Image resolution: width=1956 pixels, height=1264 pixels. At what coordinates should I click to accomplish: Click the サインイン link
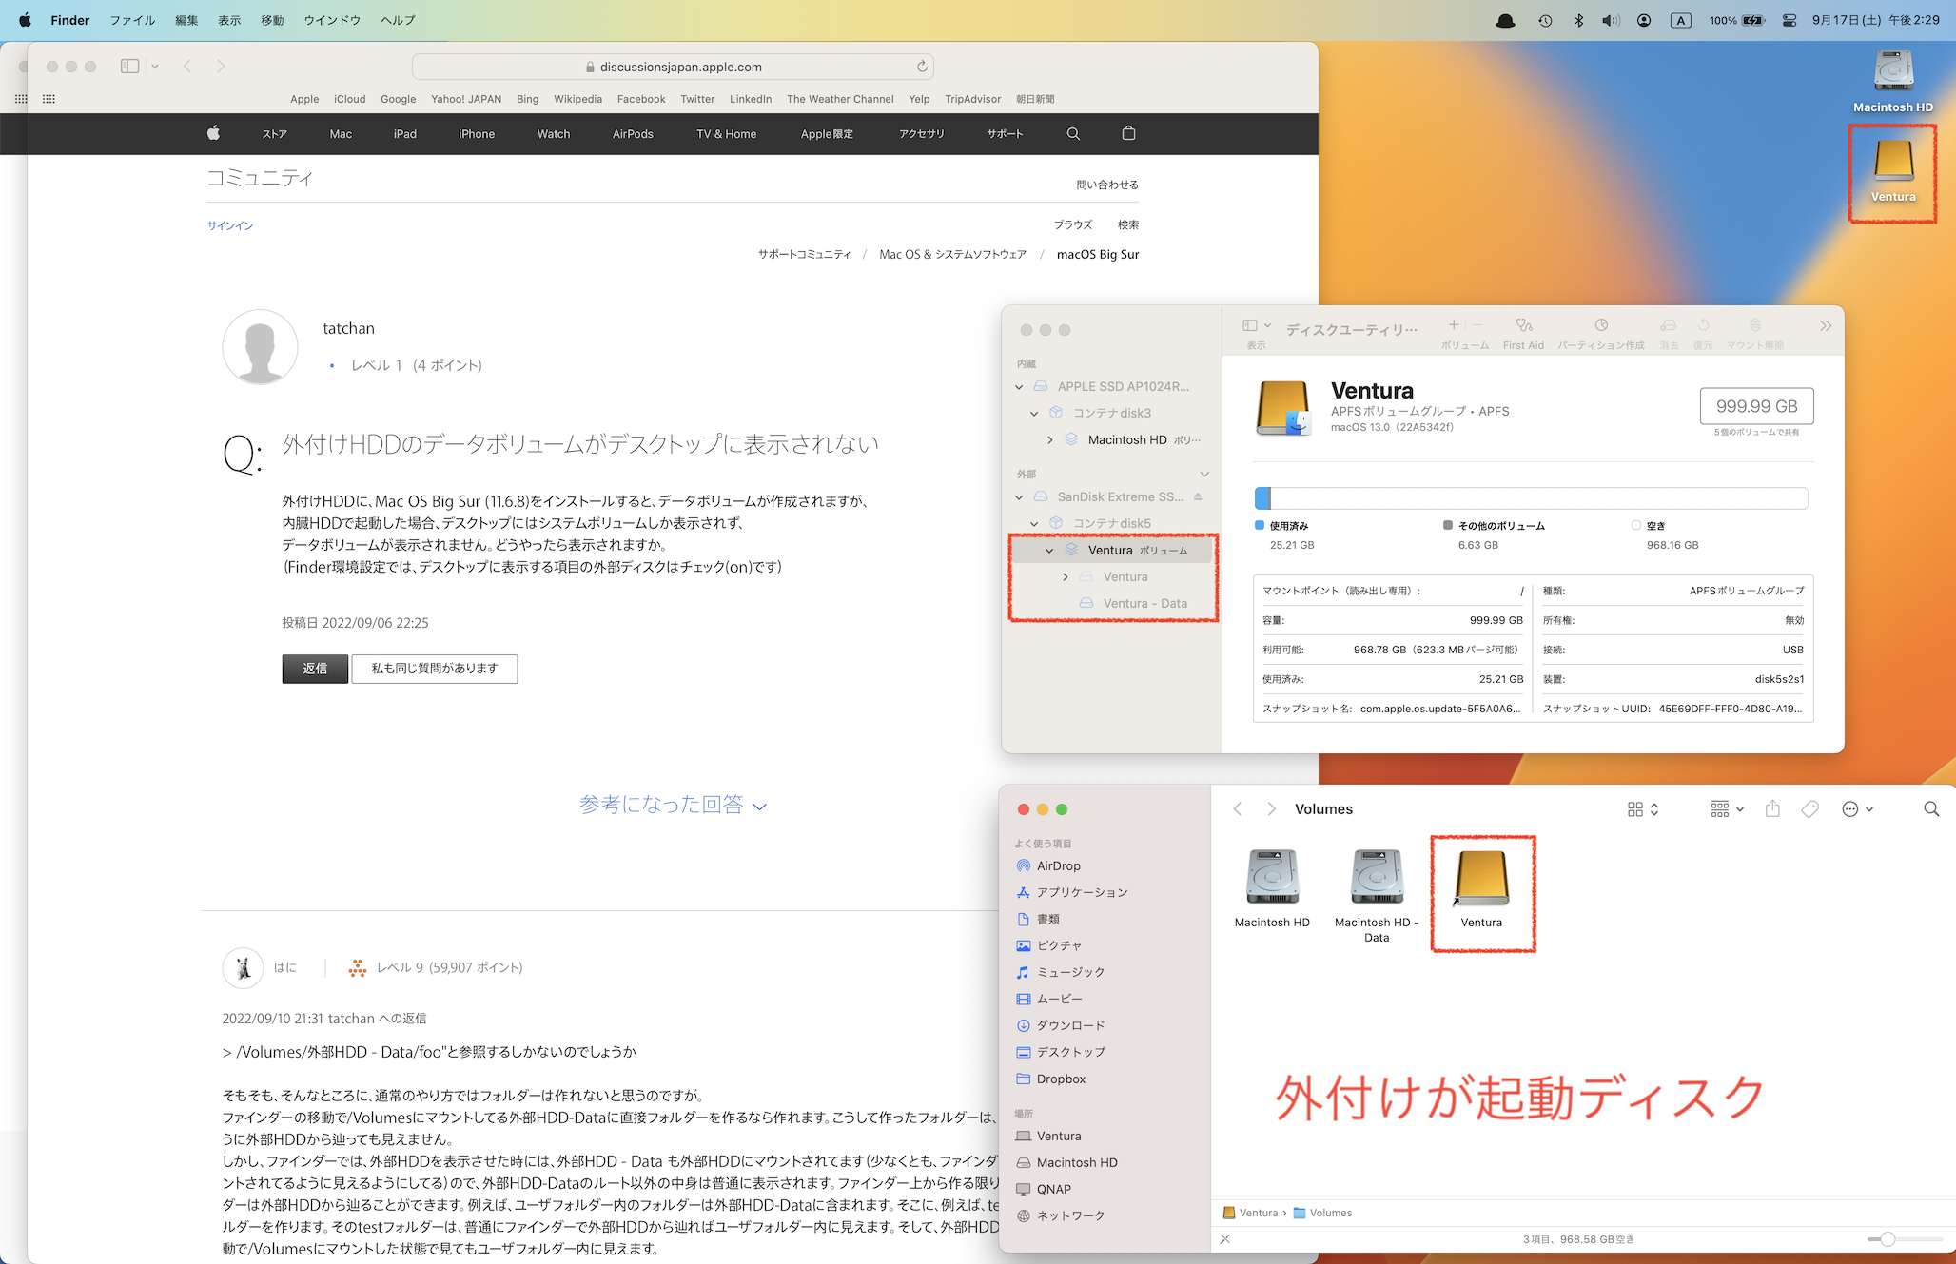tap(230, 225)
